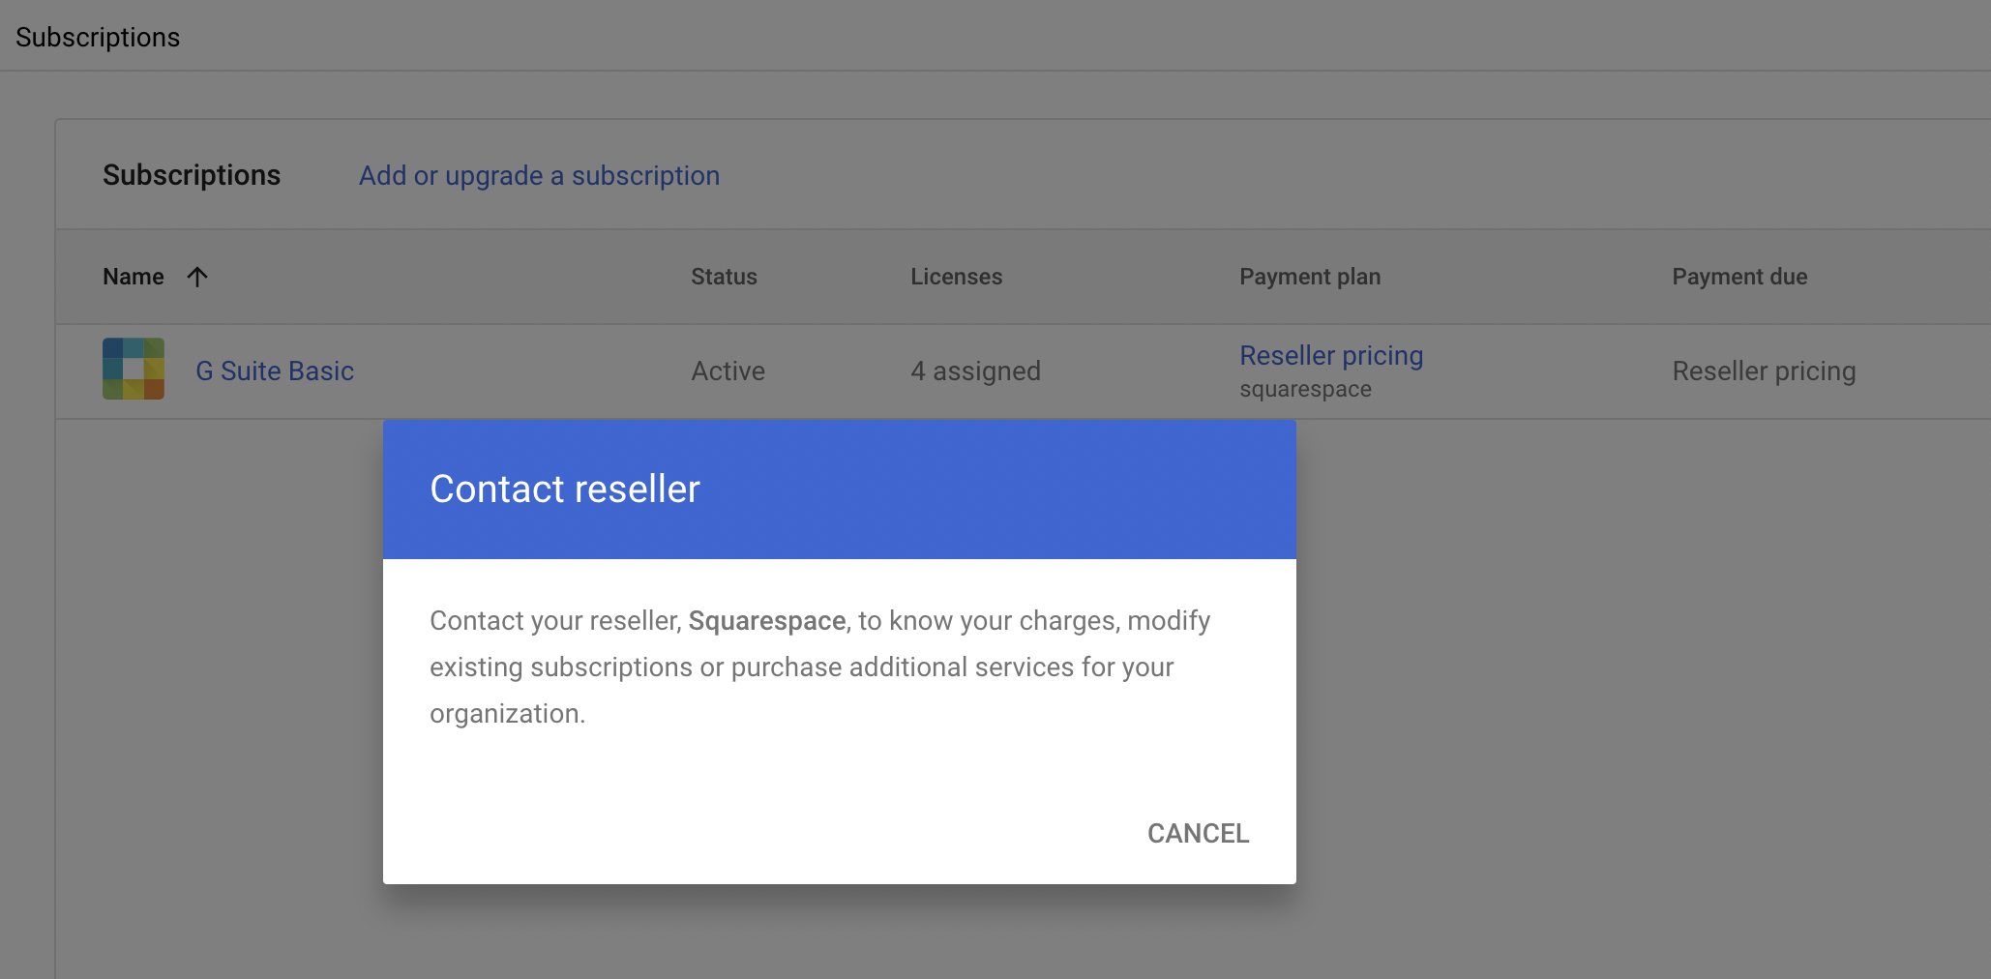Click Add or upgrade a subscription link
This screenshot has width=1991, height=979.
539,176
